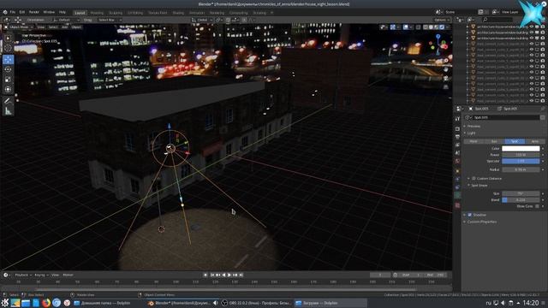Select the Spot light type
548x308 pixels.
pyautogui.click(x=515, y=141)
